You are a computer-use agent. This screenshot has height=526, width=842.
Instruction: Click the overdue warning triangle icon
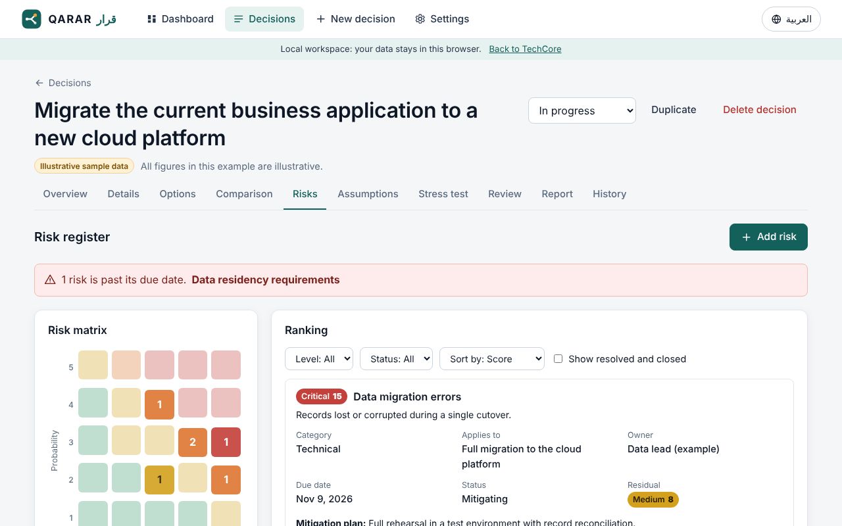point(50,280)
